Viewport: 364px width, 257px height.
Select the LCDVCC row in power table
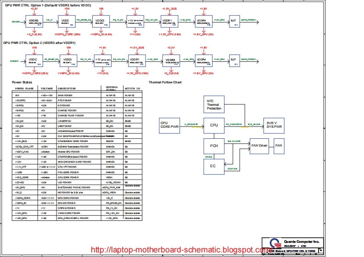(x=69, y=182)
